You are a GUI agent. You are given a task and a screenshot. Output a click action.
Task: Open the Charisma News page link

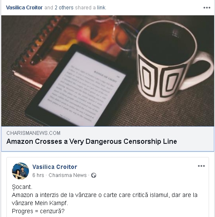click(68, 175)
